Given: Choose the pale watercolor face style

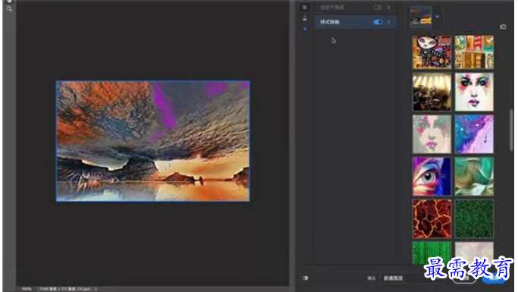Looking at the screenshot, I should [432, 134].
